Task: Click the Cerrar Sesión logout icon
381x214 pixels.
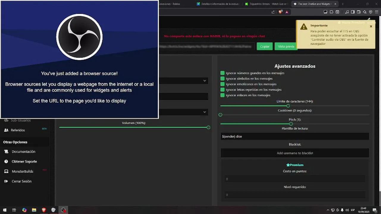Action: 6,181
